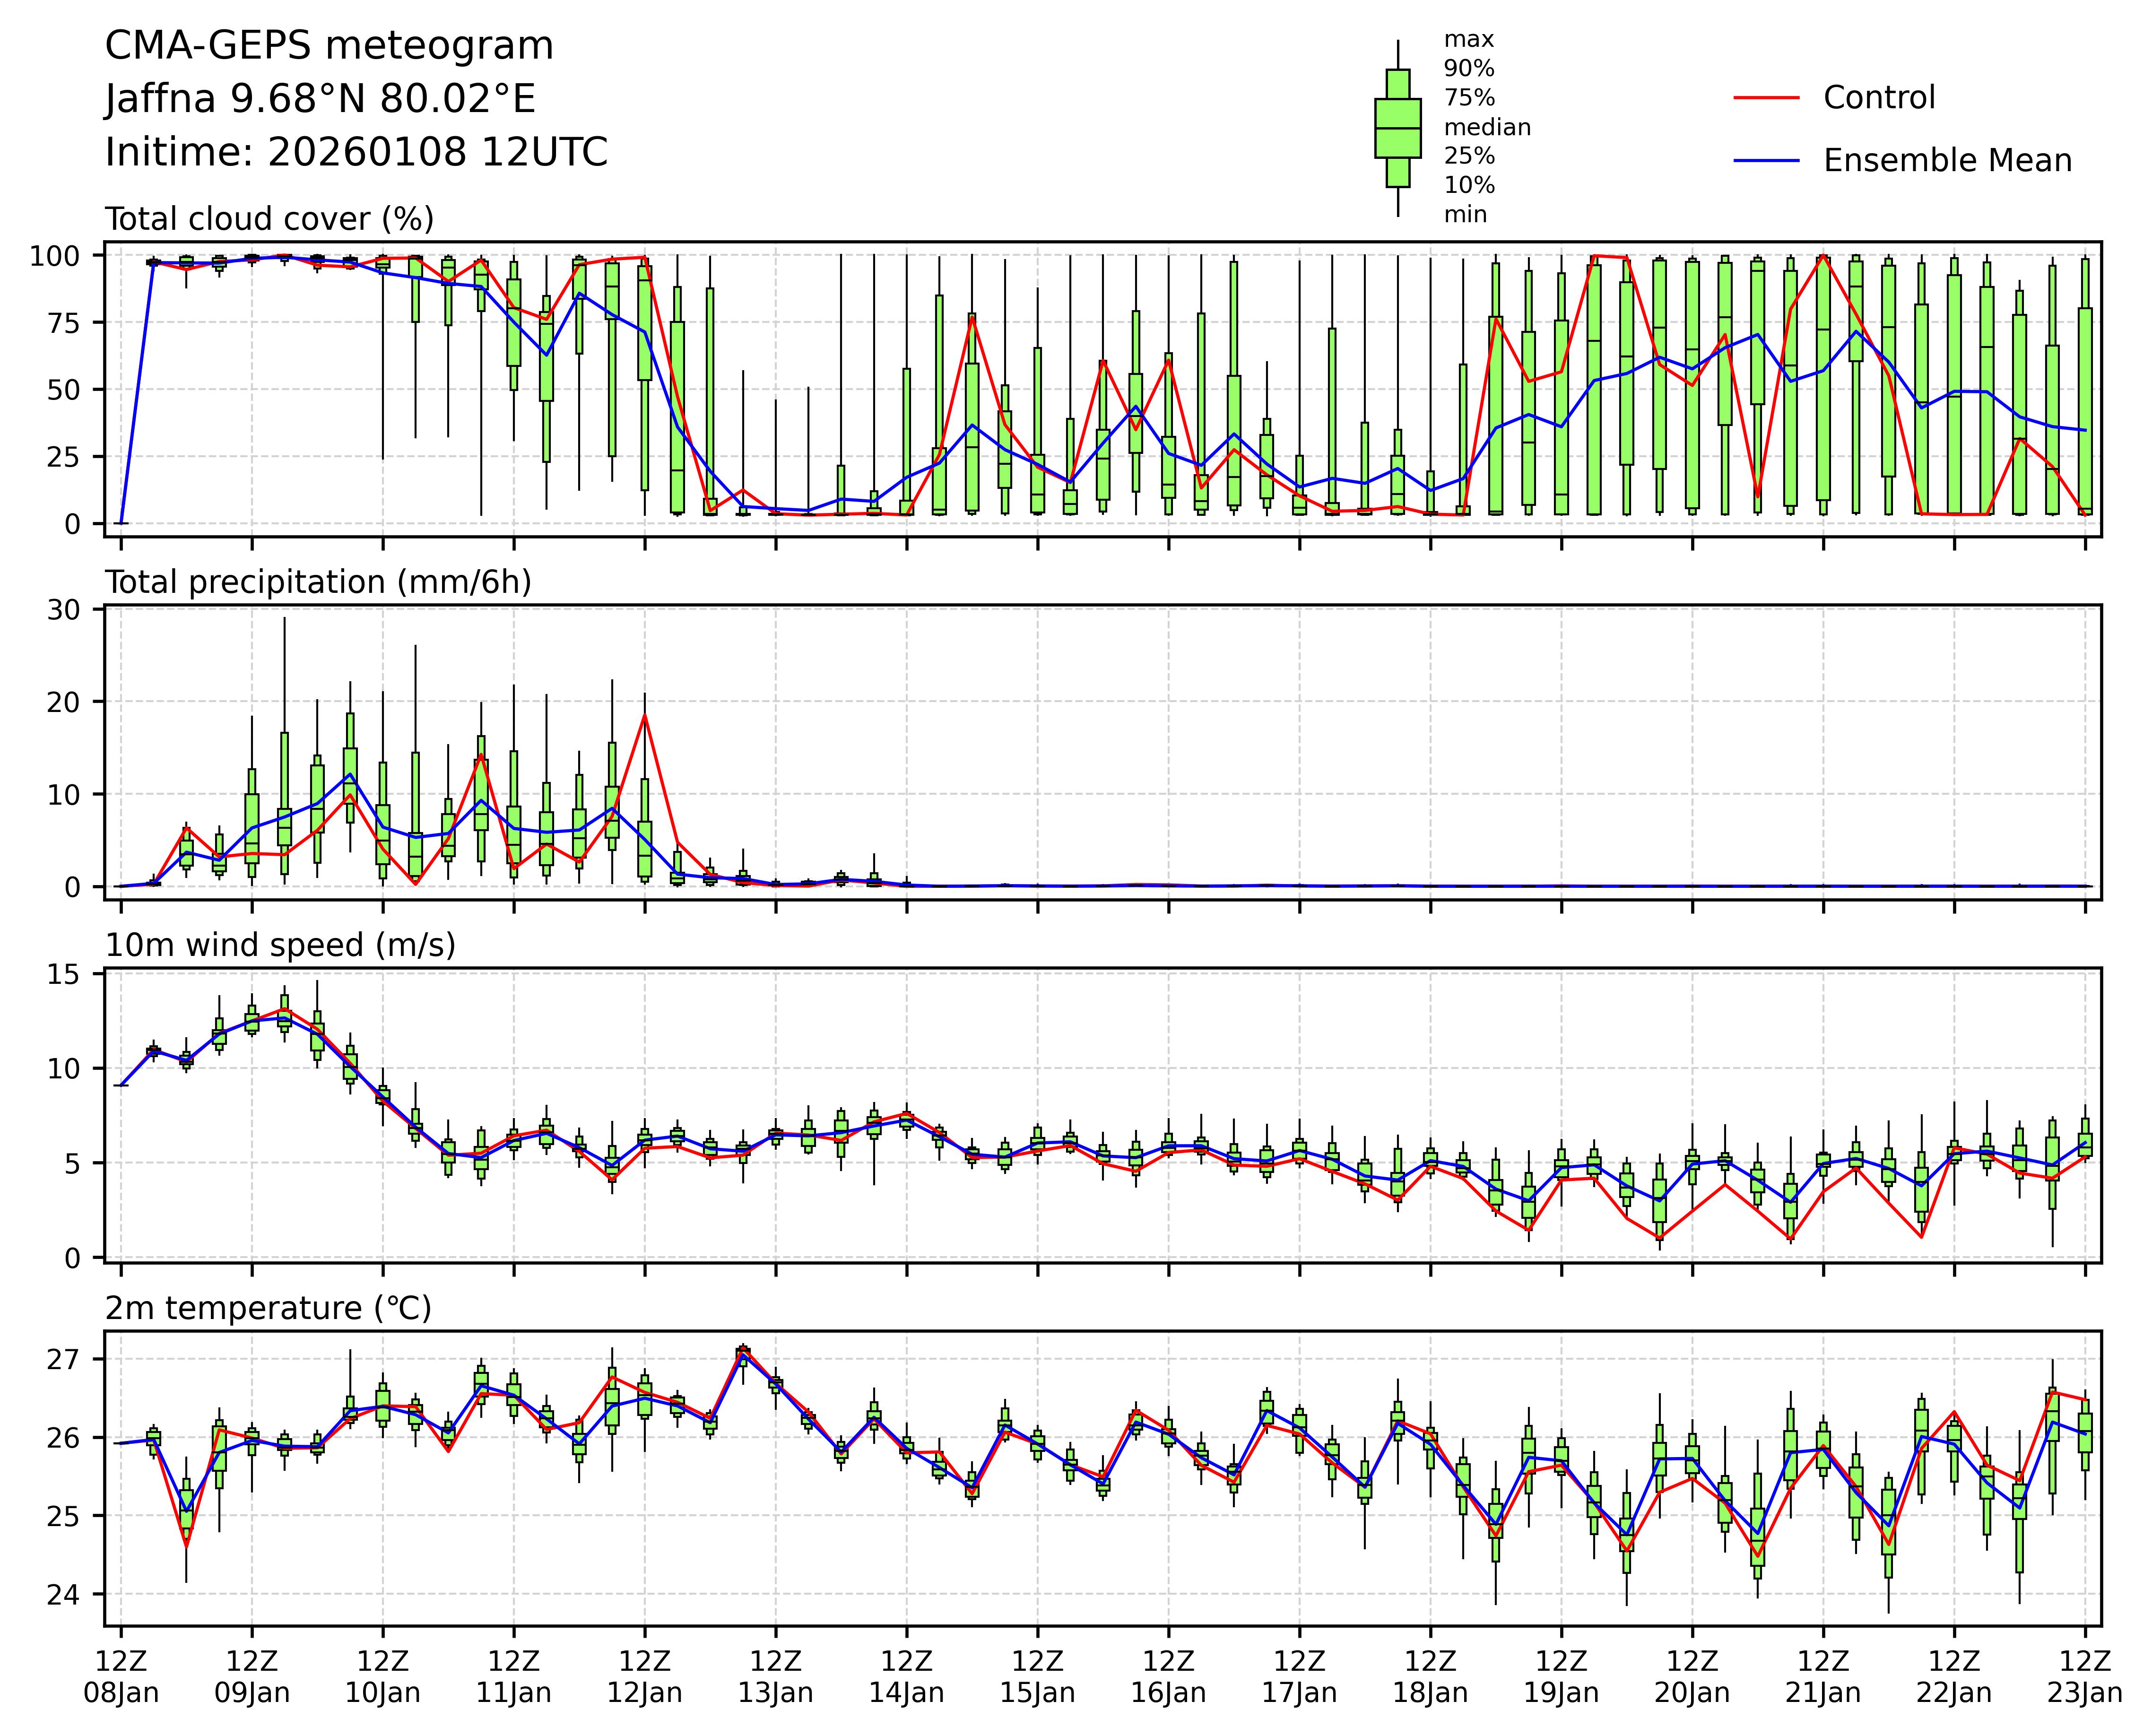
Task: Click the '12Z 23Jan' x-axis label
Action: click(2084, 1677)
